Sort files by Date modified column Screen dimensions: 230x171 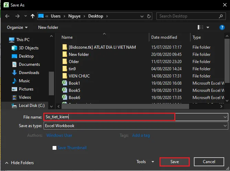coord(164,37)
